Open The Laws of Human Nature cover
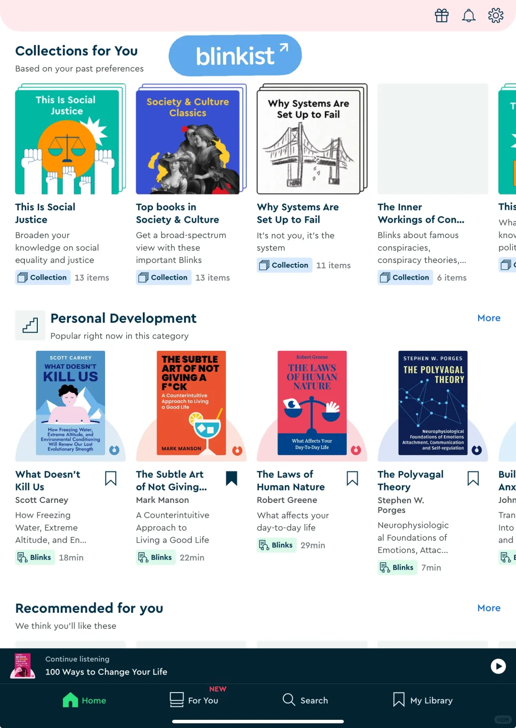516x728 pixels. (x=312, y=403)
